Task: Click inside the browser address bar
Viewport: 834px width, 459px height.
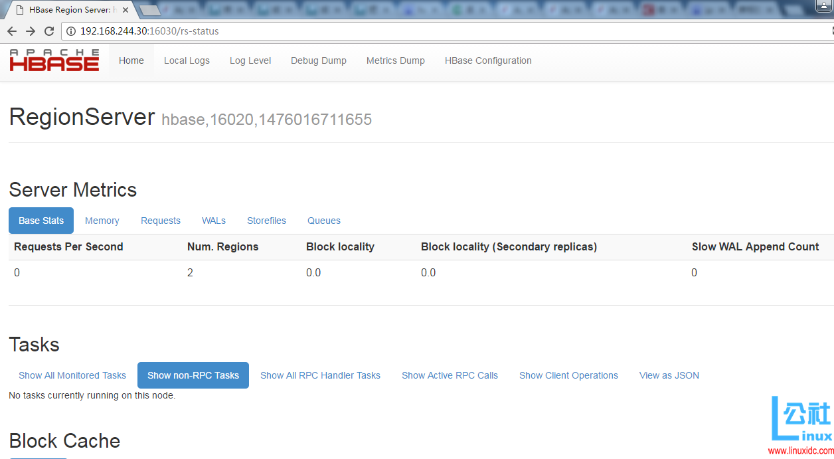Action: [x=266, y=31]
